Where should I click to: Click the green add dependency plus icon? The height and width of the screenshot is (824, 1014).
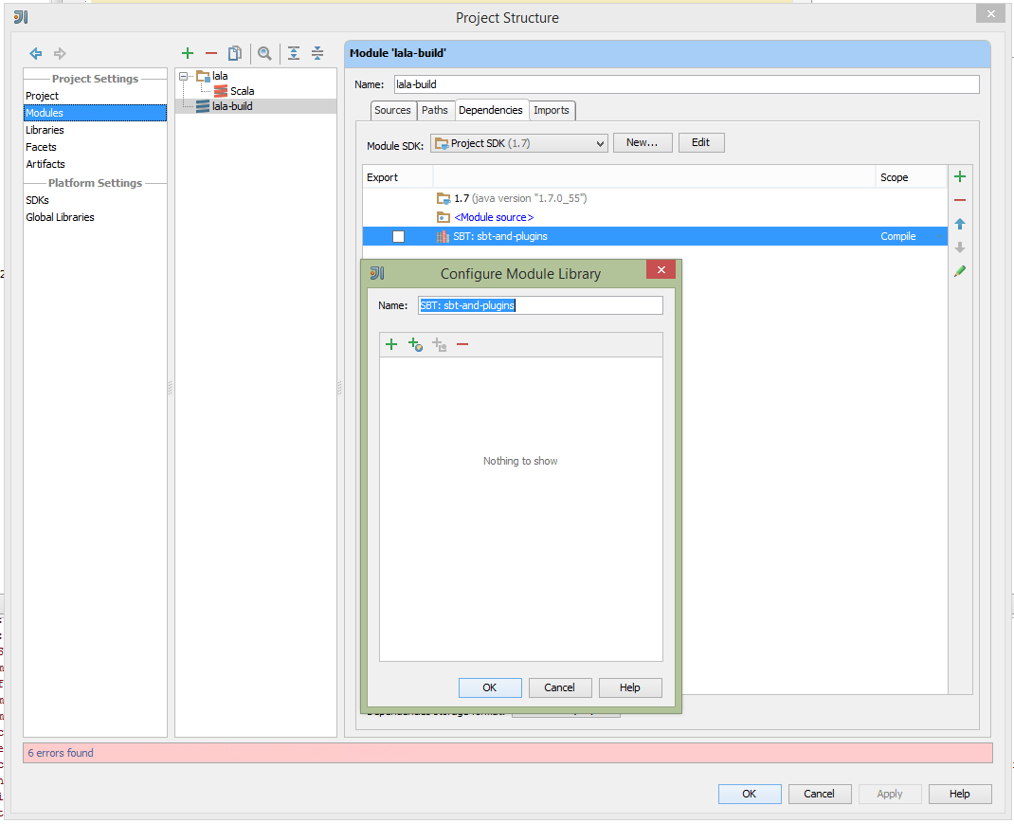[960, 176]
